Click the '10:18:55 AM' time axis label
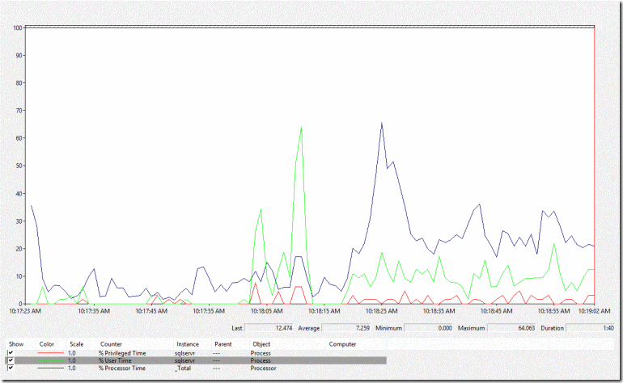This screenshot has height=383, width=623. point(554,311)
